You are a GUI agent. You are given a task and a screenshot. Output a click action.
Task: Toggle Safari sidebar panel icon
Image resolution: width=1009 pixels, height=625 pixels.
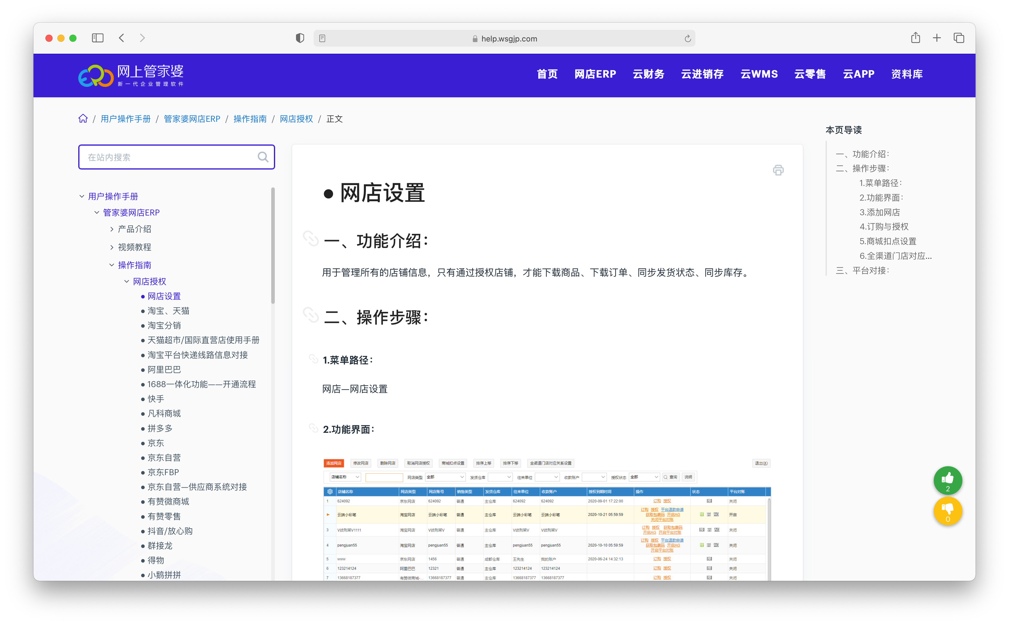(x=98, y=38)
